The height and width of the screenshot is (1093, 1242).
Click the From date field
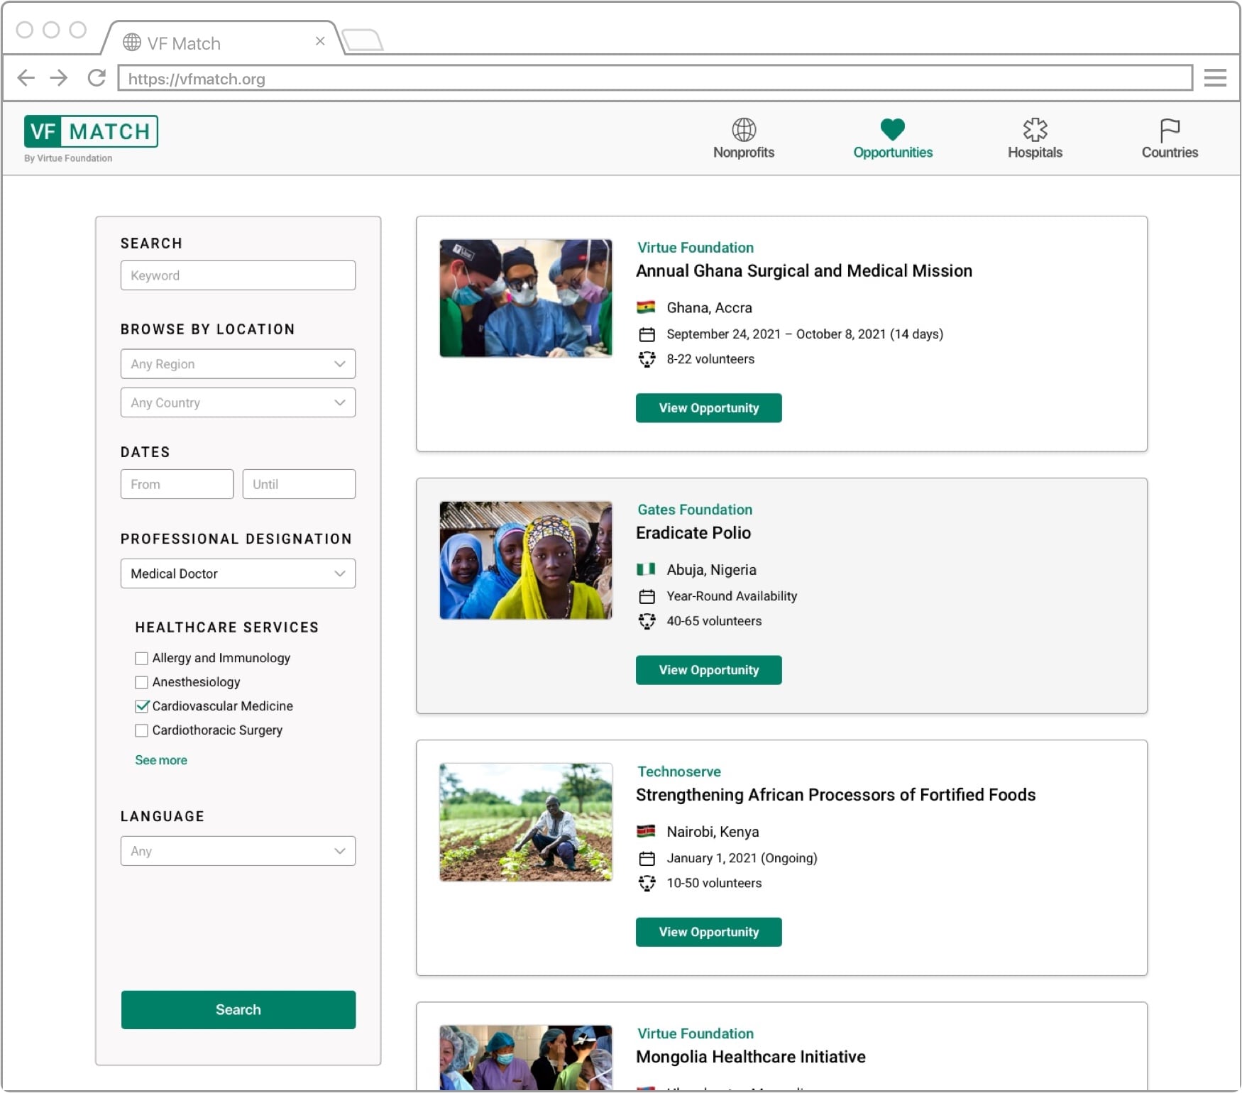[x=177, y=484]
